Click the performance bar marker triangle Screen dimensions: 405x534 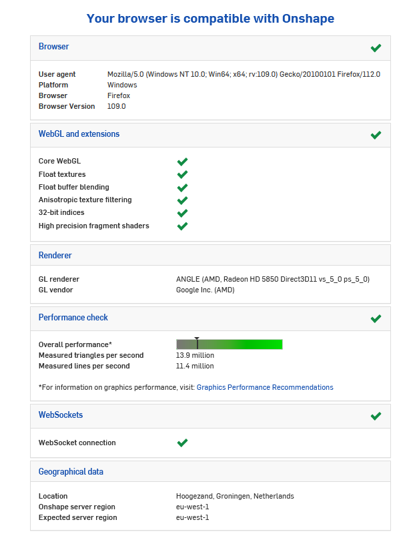click(x=197, y=338)
